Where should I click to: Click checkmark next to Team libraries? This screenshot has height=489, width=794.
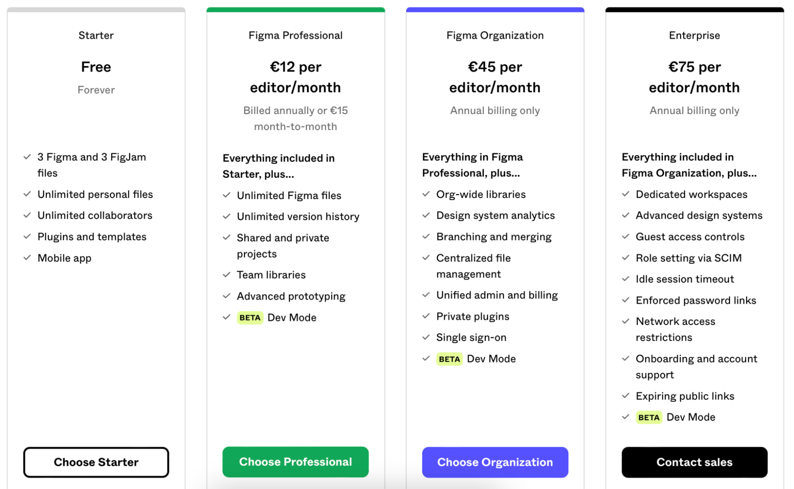point(226,275)
